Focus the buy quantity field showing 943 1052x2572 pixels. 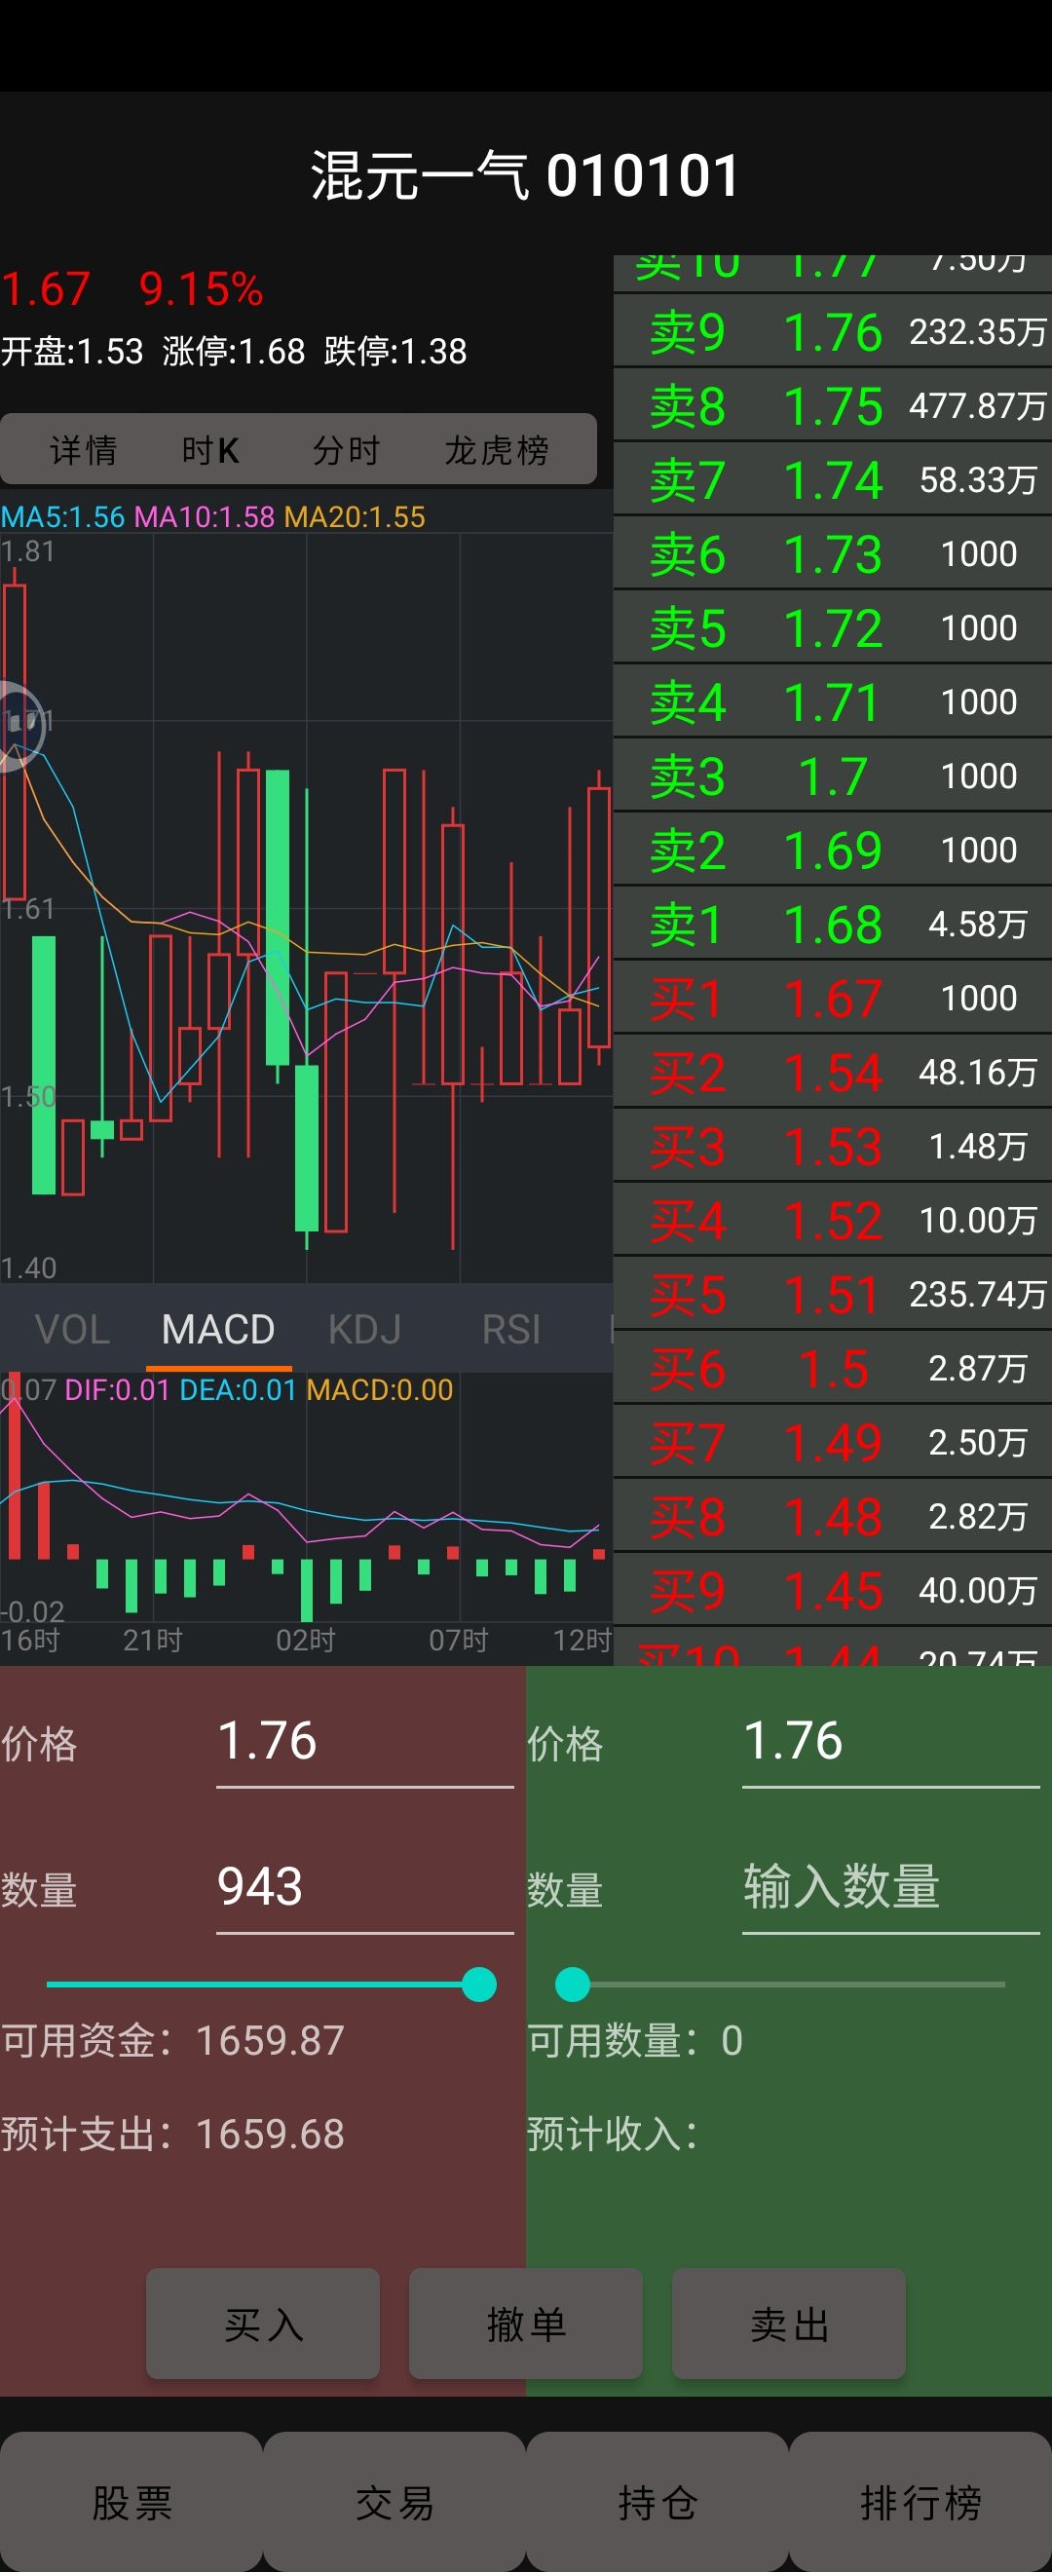click(x=364, y=1888)
